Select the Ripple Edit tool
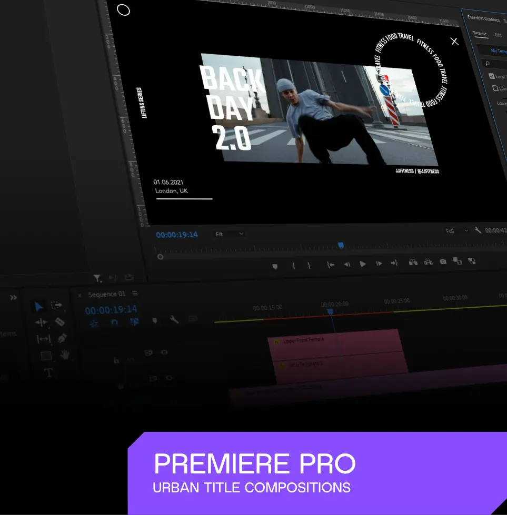This screenshot has height=515, width=507. pos(42,322)
